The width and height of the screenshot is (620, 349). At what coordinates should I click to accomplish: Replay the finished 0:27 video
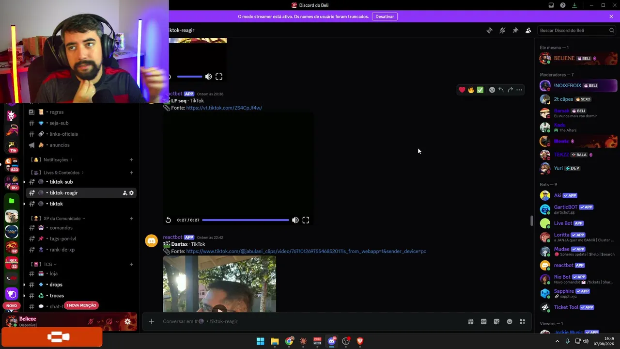(168, 220)
